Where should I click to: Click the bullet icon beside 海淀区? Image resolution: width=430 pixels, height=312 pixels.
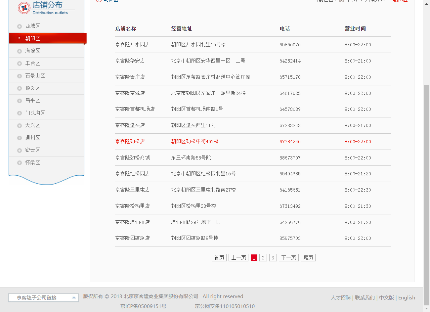pos(20,51)
